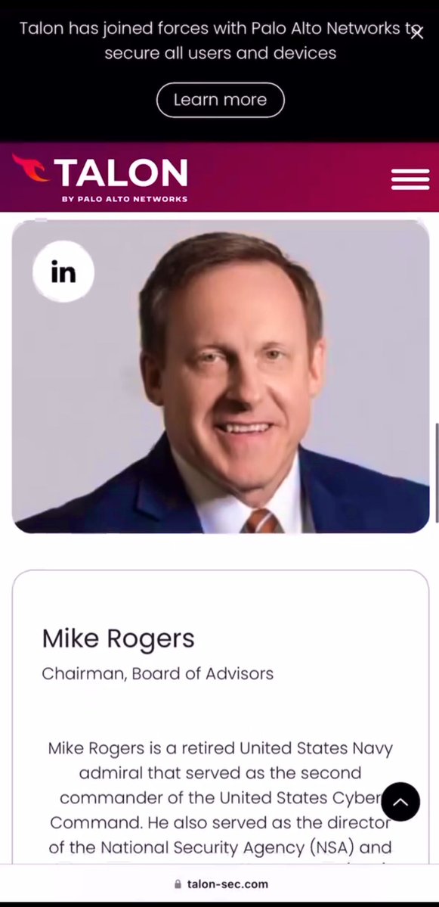439x907 pixels.
Task: Click the Talon bird logo icon
Action: [x=31, y=168]
